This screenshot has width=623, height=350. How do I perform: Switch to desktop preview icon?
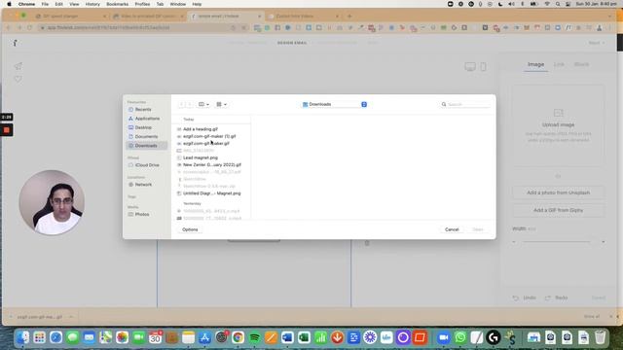coord(470,67)
